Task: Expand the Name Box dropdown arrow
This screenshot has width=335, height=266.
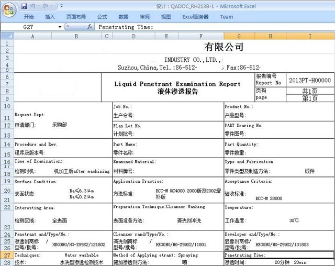Action: point(60,27)
